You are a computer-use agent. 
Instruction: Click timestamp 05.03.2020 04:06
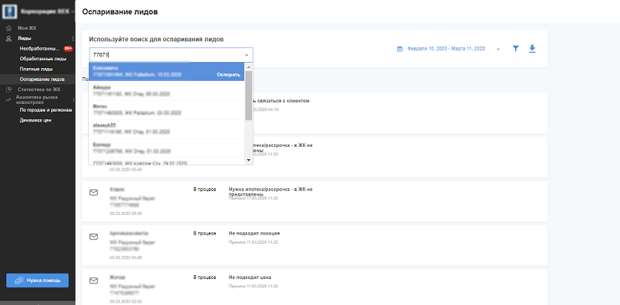pos(126,258)
